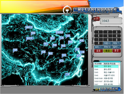The width and height of the screenshot is (124, 94).
Task: Click the green 确定 confirm button
Action: (108, 51)
